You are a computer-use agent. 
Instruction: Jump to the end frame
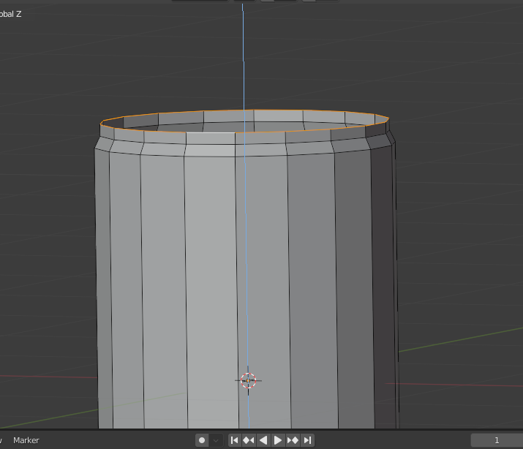tap(307, 440)
